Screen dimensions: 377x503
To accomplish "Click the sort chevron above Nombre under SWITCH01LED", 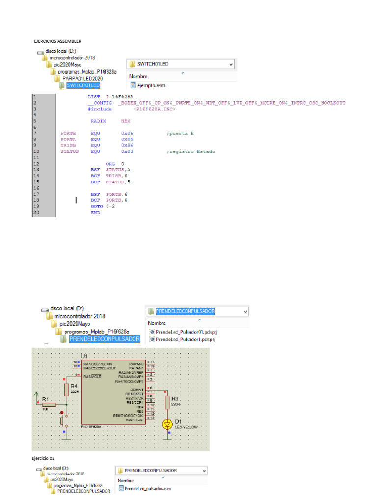I will pyautogui.click(x=183, y=72).
